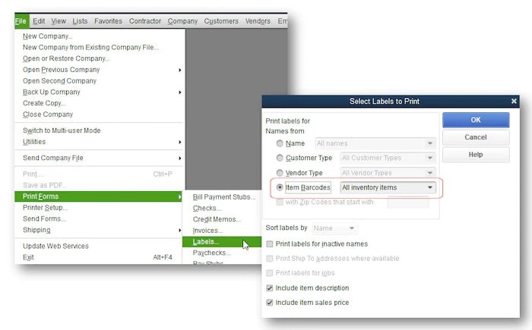Open the All Customer Types dropdown

click(388, 158)
